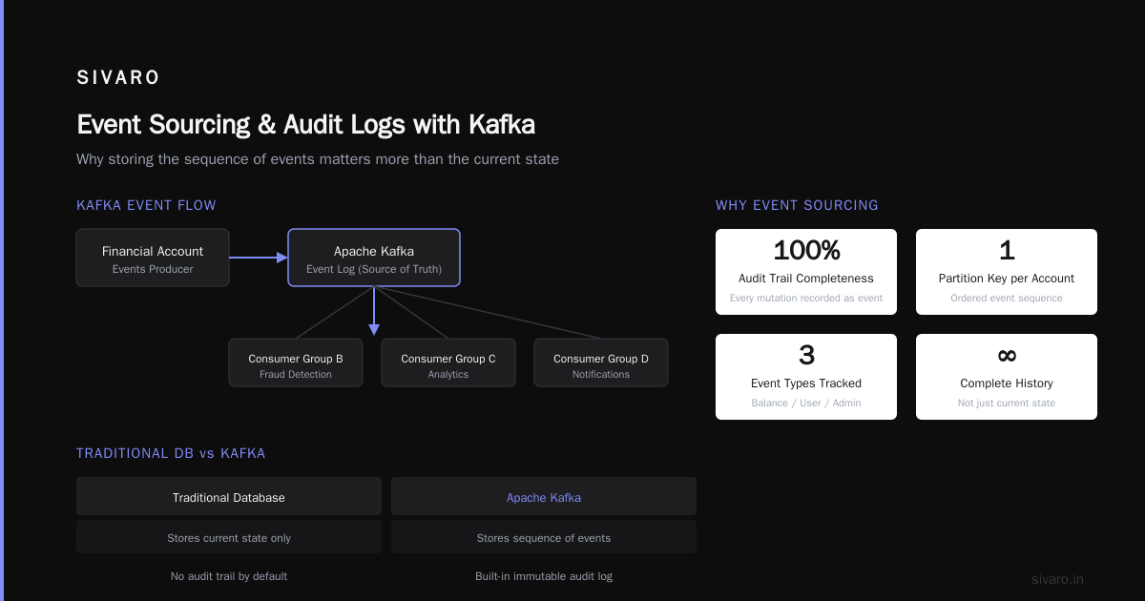Viewport: 1145px width, 601px height.
Task: Open the sivaro.in link
Action: click(x=1057, y=579)
